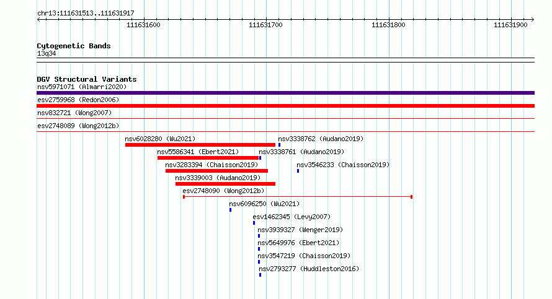552x299 pixels.
Task: Select the blue marker under nsv2793277 label
Action: (260, 275)
